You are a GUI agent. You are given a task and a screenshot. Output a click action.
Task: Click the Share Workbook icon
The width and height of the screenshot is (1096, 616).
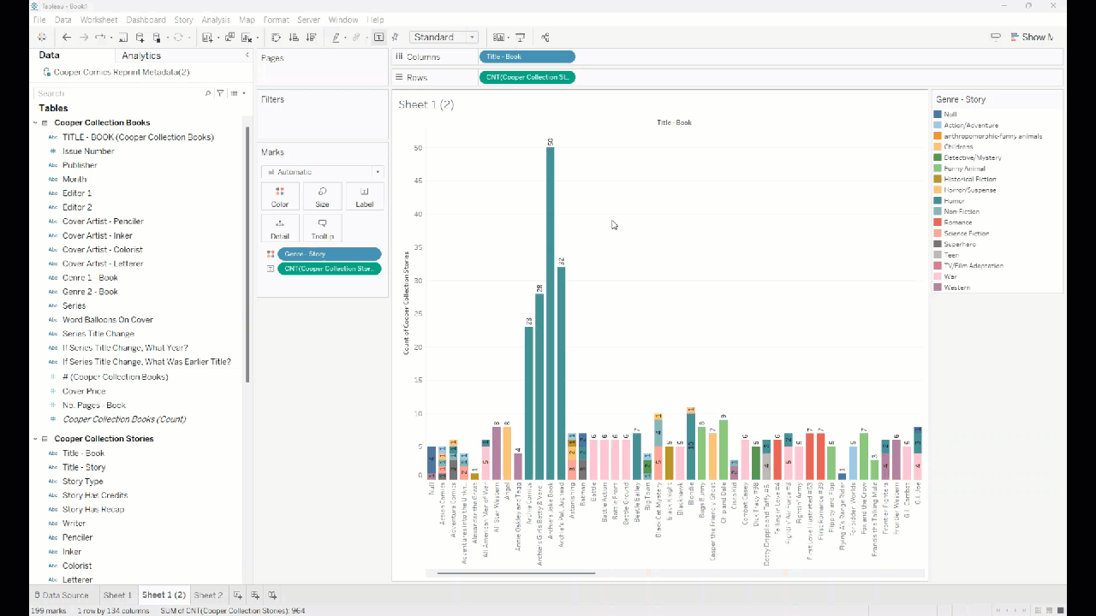pyautogui.click(x=545, y=38)
